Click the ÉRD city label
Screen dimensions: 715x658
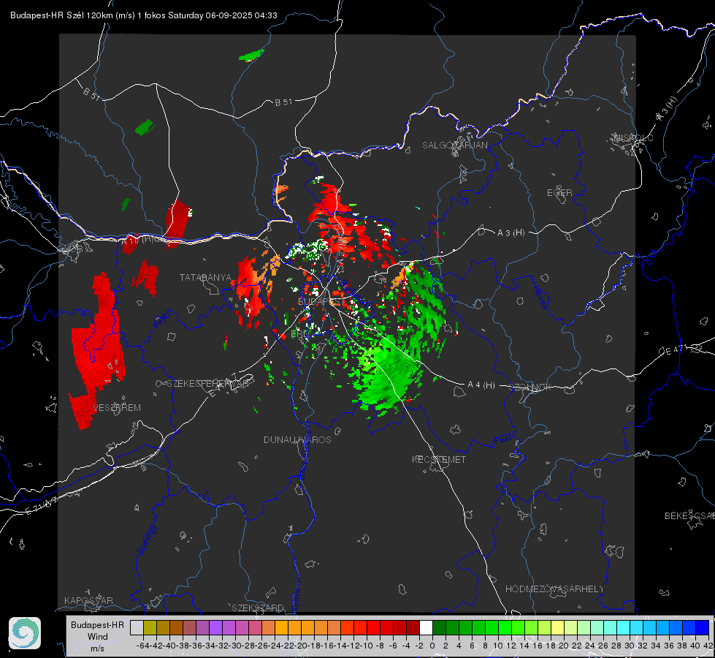[299, 334]
